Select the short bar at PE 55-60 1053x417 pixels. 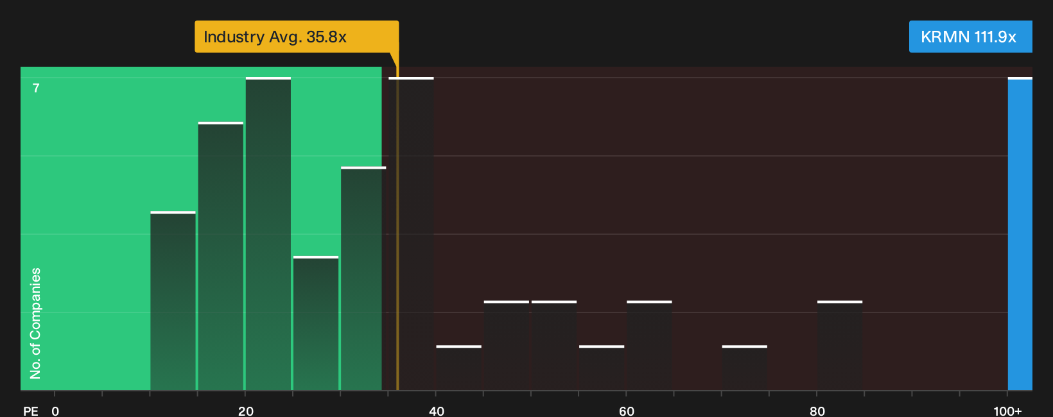(x=602, y=368)
